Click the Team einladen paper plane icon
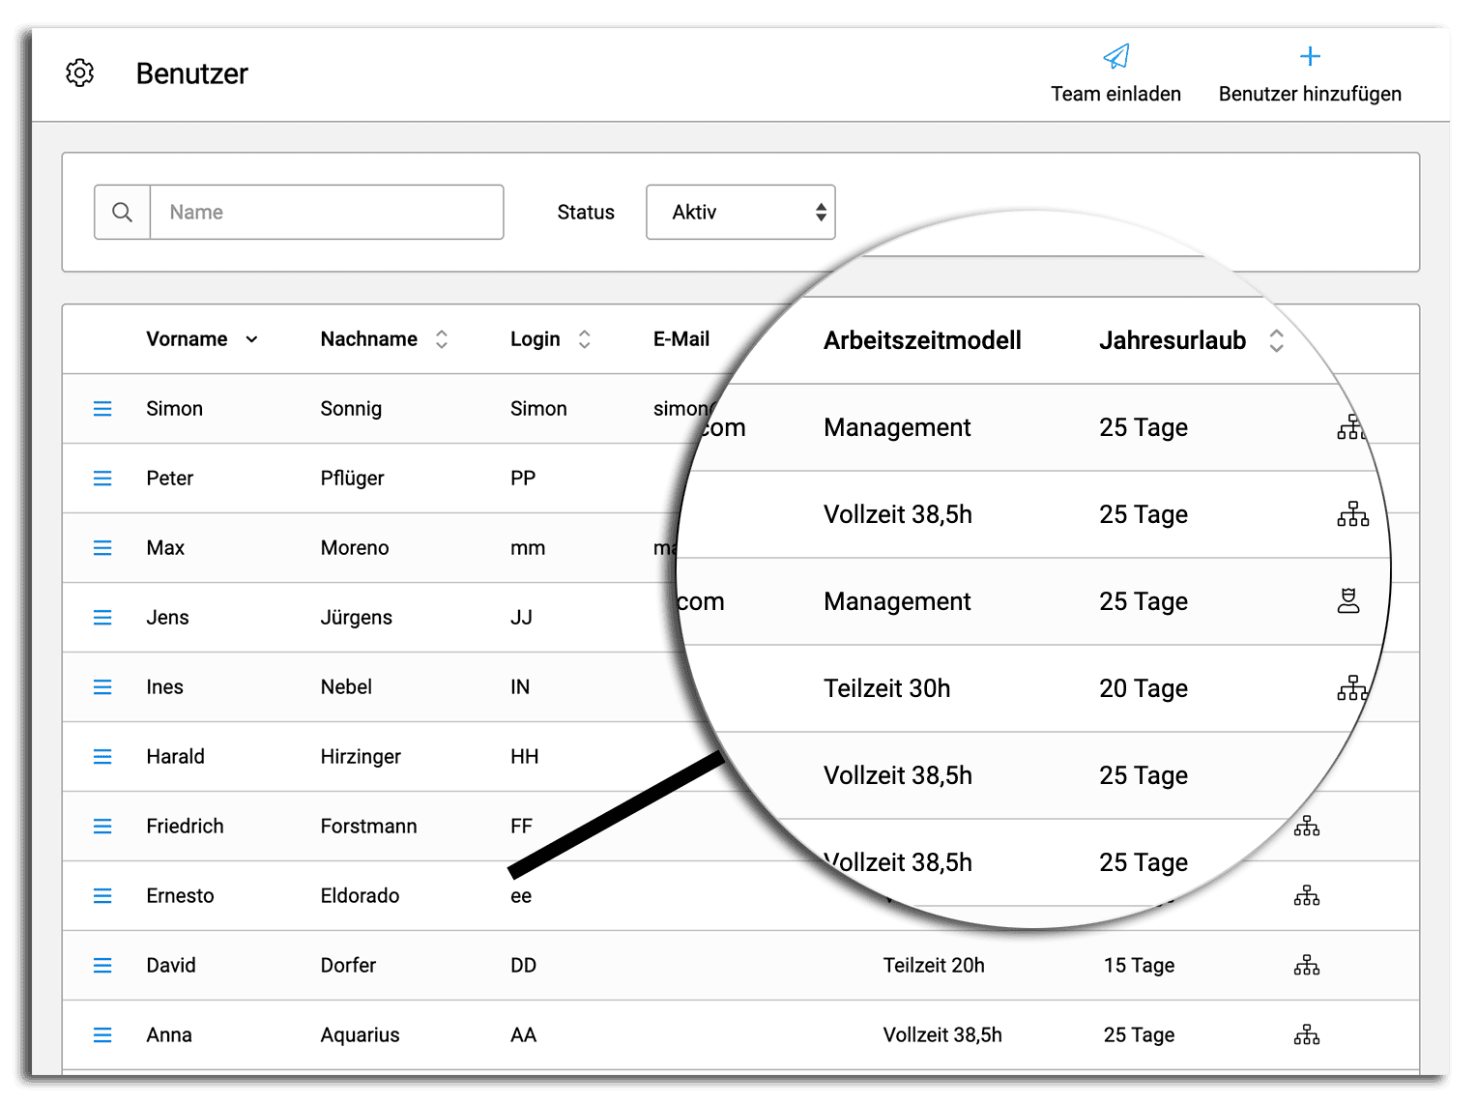The image size is (1477, 1105). (x=1116, y=56)
